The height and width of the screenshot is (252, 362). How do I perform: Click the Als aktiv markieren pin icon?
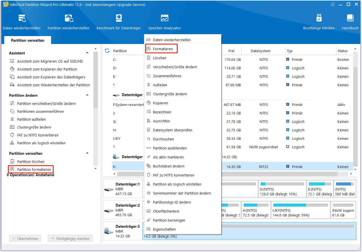(x=149, y=157)
